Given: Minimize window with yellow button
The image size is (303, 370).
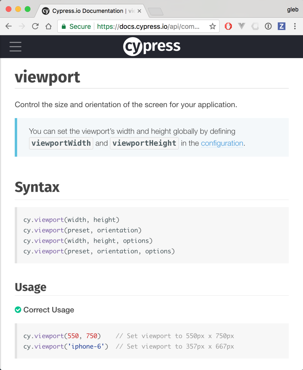Looking at the screenshot, I should (18, 9).
